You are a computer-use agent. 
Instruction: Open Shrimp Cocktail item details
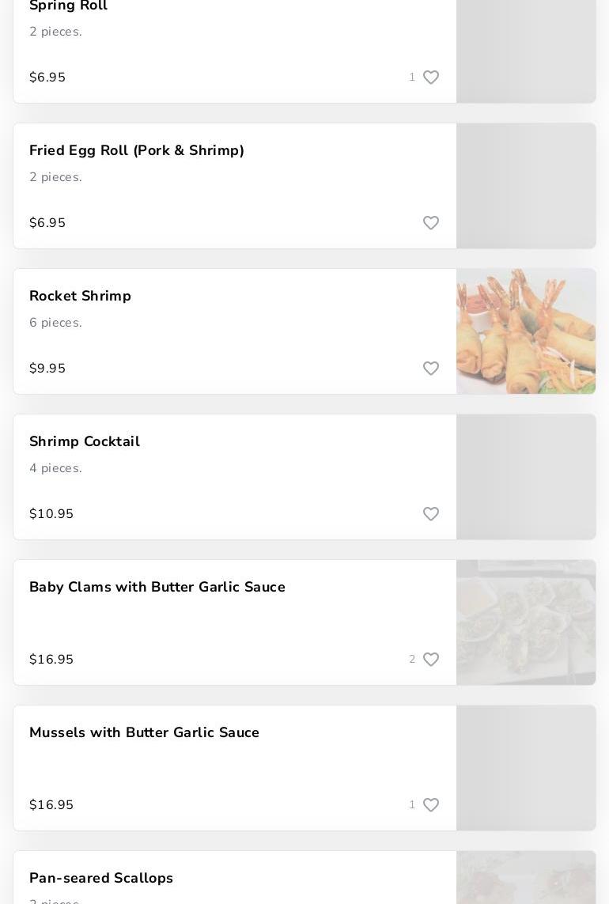[x=85, y=441]
